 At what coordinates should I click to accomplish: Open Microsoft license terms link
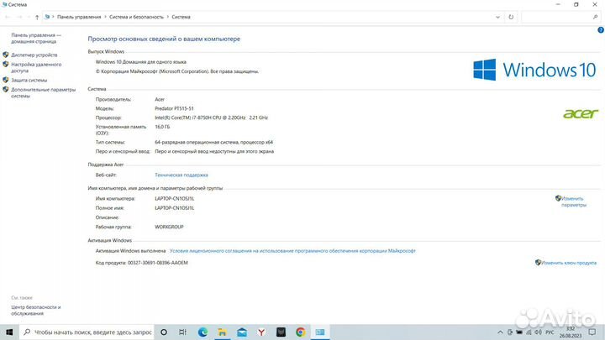[292, 251]
